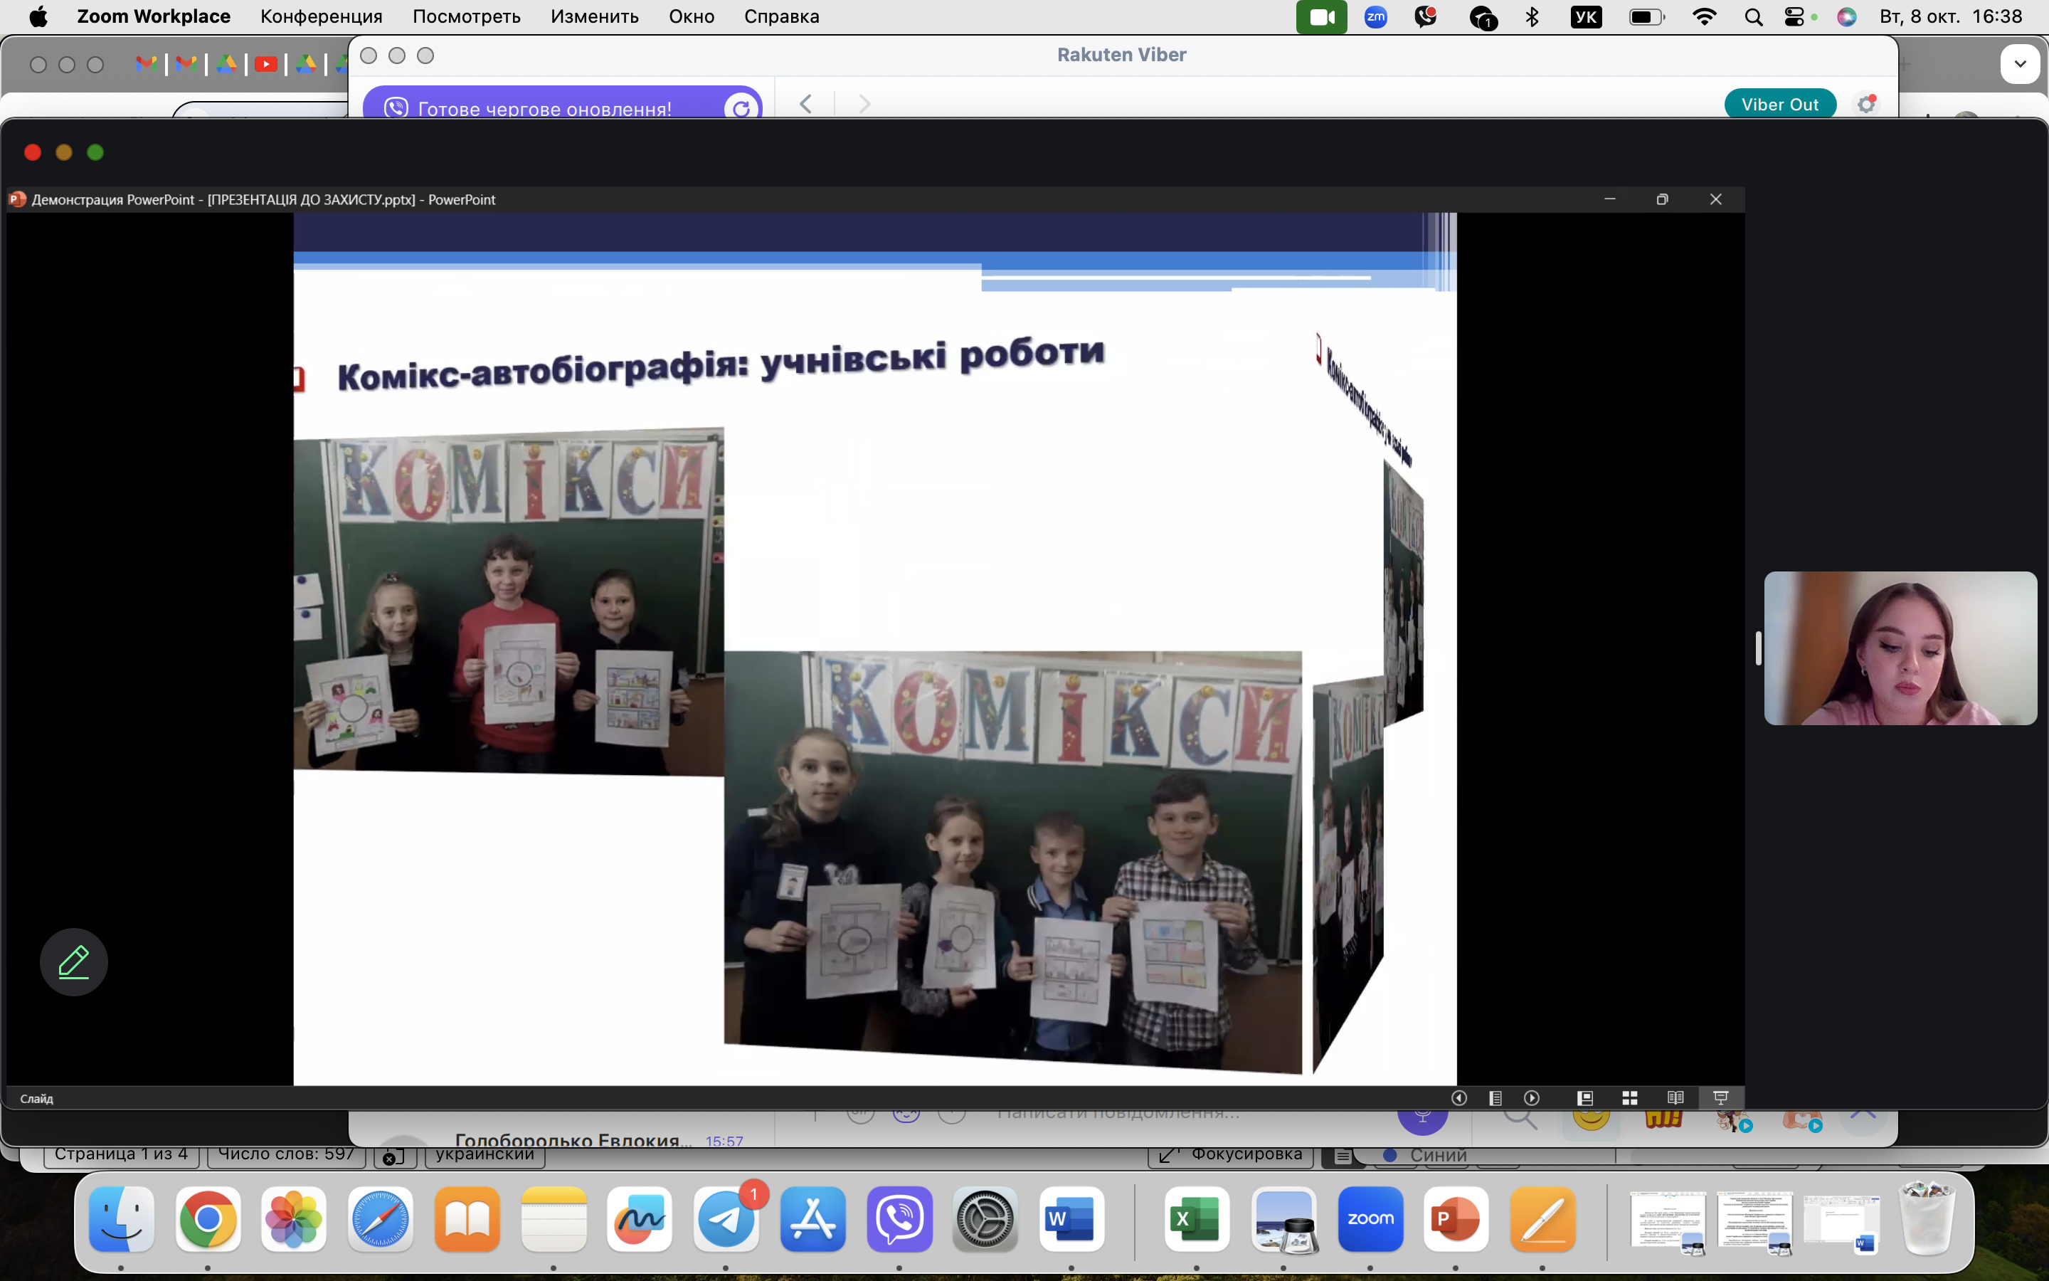Open the slide list menu in PowerPoint bar
The height and width of the screenshot is (1281, 2049).
pos(1495,1098)
